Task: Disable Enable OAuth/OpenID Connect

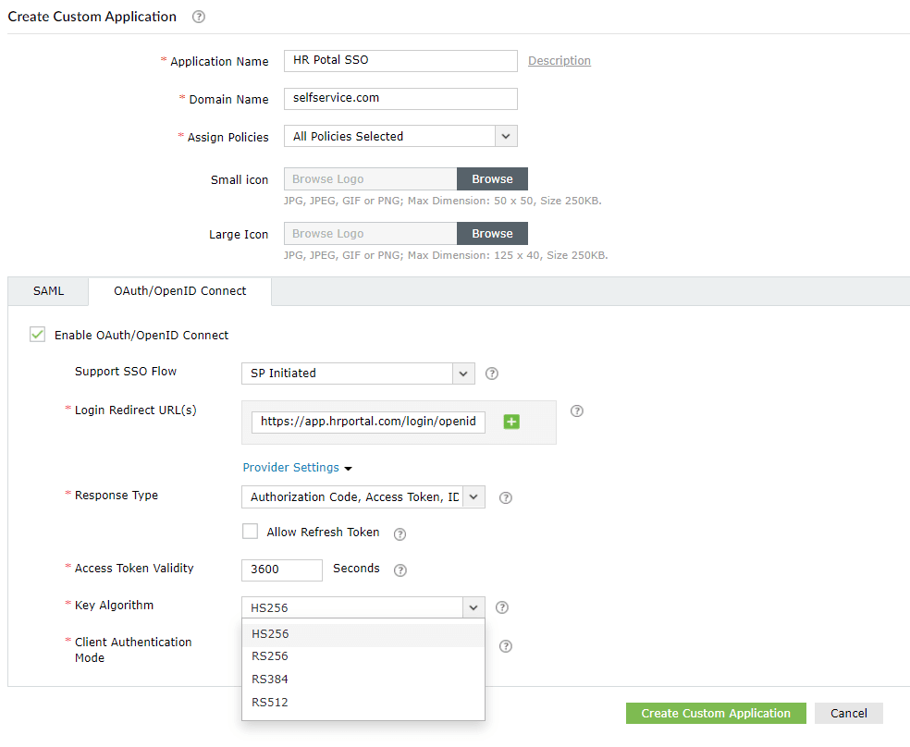Action: click(37, 335)
